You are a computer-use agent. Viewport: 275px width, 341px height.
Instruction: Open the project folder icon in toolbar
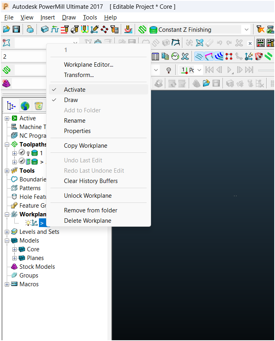click(6, 29)
